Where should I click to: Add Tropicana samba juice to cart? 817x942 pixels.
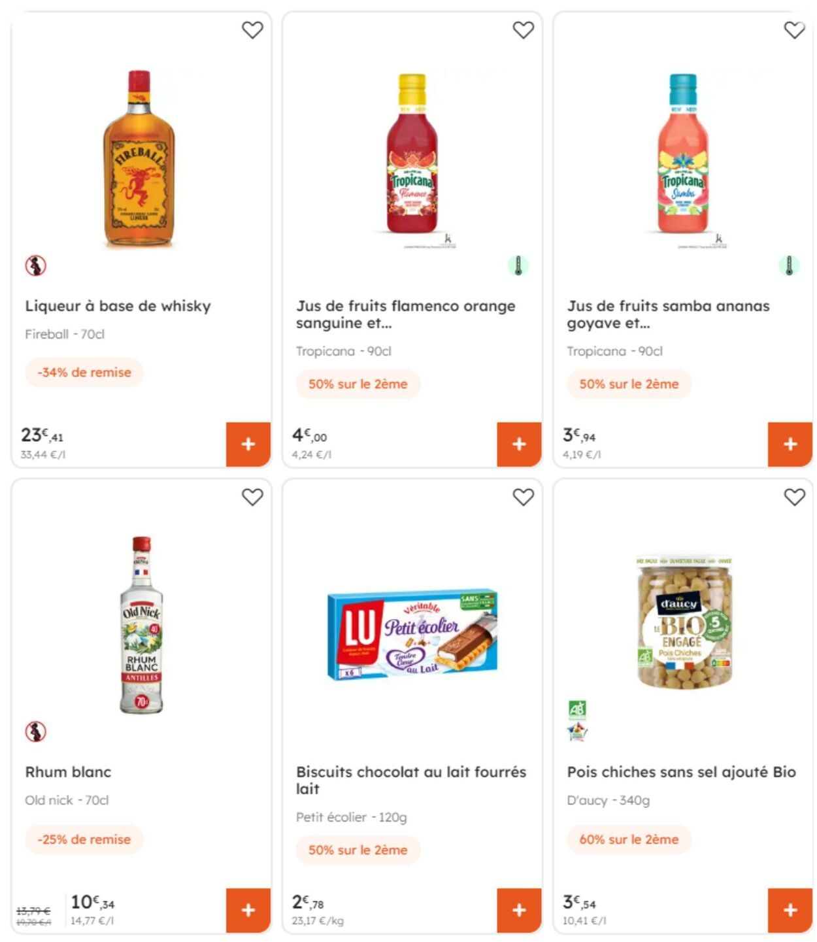pos(790,444)
